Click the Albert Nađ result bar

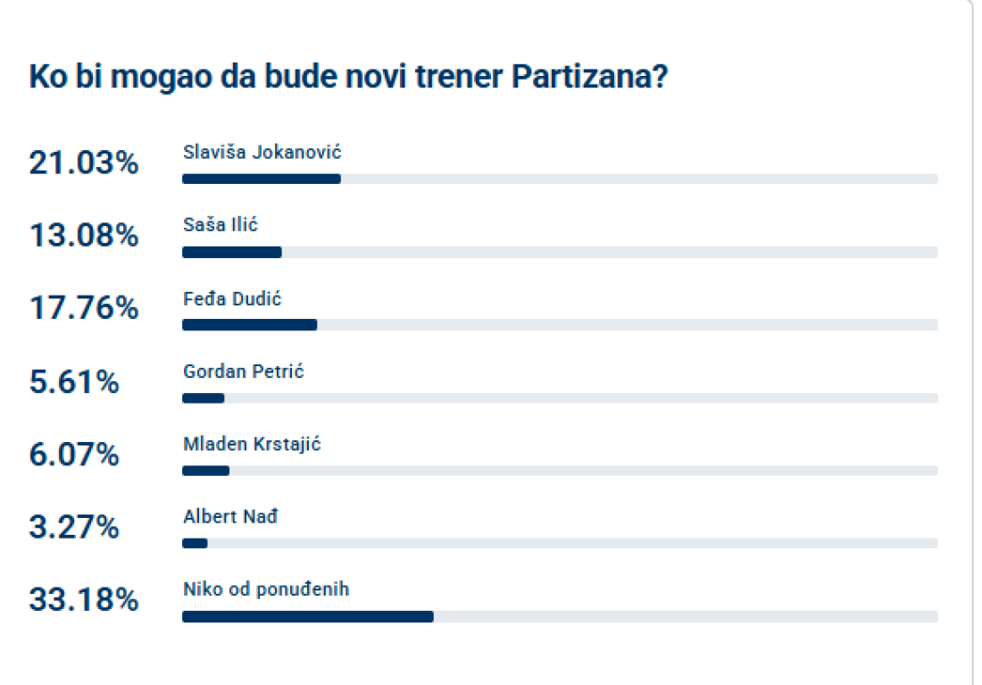click(x=560, y=543)
